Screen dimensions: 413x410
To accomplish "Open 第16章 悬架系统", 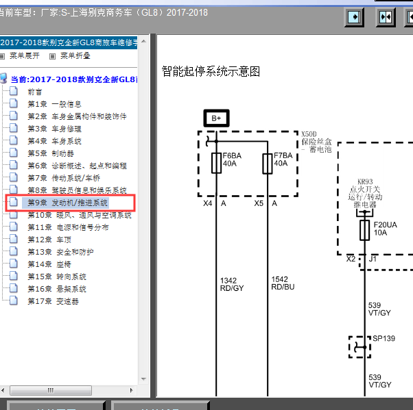I will [57, 289].
